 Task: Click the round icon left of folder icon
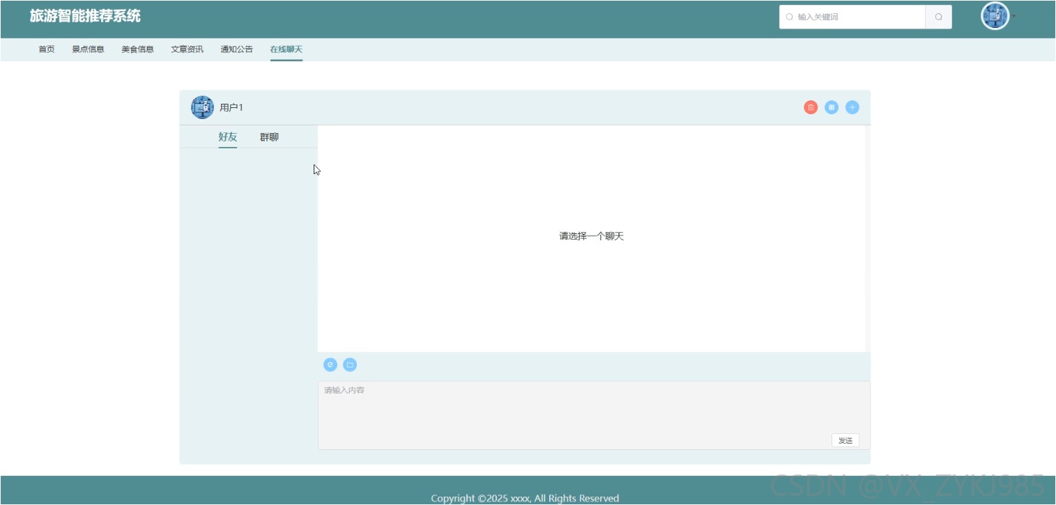click(330, 364)
